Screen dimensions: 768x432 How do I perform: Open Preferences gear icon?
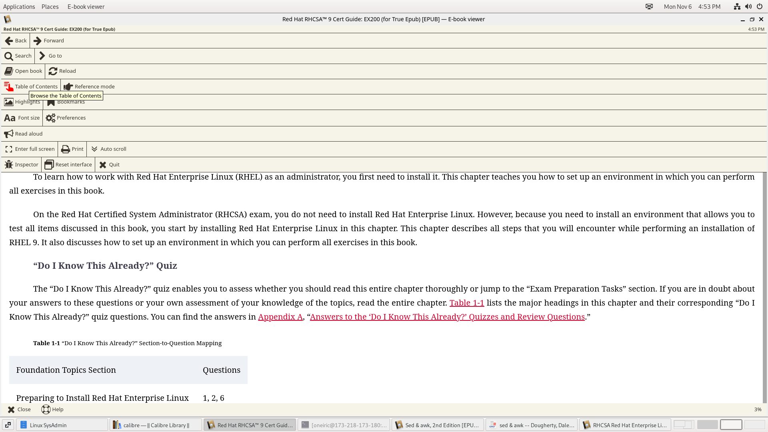click(50, 118)
